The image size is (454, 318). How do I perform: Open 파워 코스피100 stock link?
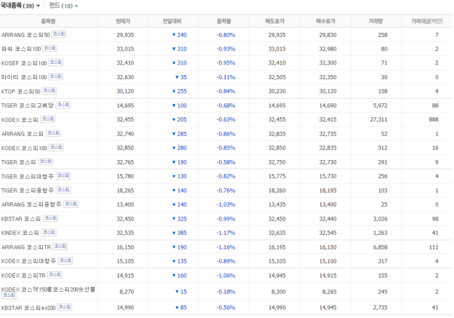click(x=21, y=49)
